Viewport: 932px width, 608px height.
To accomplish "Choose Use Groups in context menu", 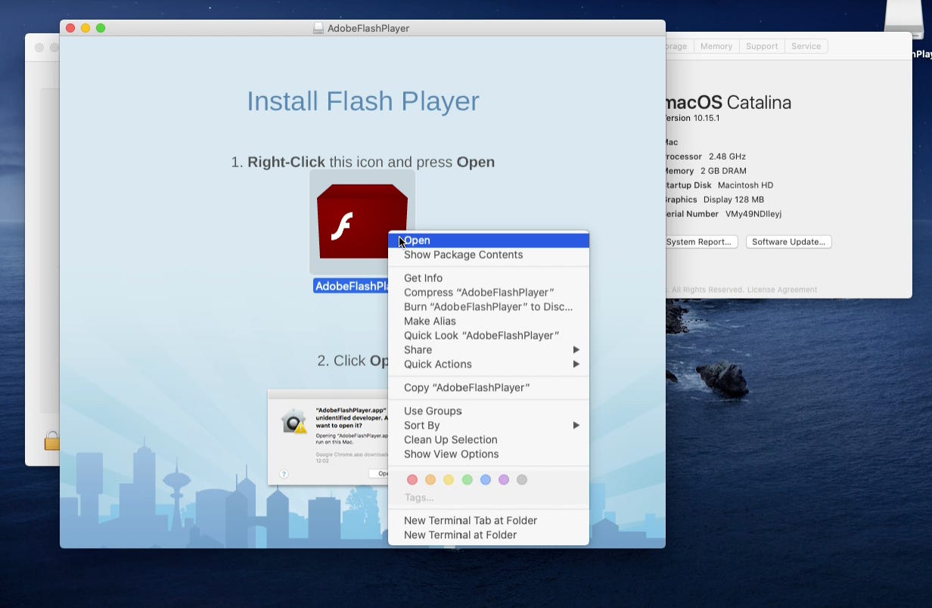I will [x=489, y=411].
